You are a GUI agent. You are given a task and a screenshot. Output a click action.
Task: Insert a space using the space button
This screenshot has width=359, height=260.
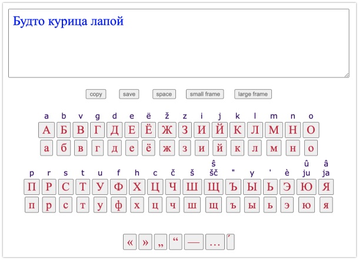click(x=164, y=94)
